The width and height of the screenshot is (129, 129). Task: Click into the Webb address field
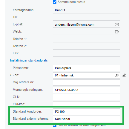[x=84, y=32]
